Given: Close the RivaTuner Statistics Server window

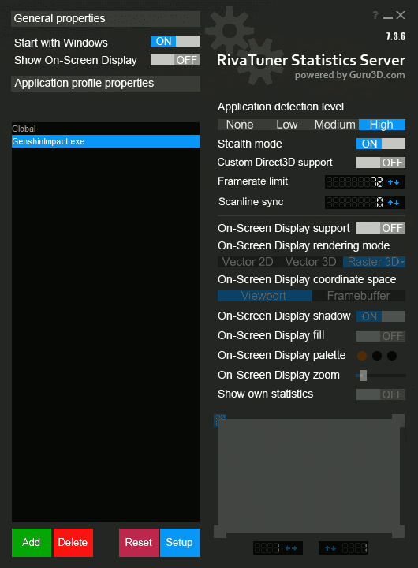Looking at the screenshot, I should pos(401,15).
